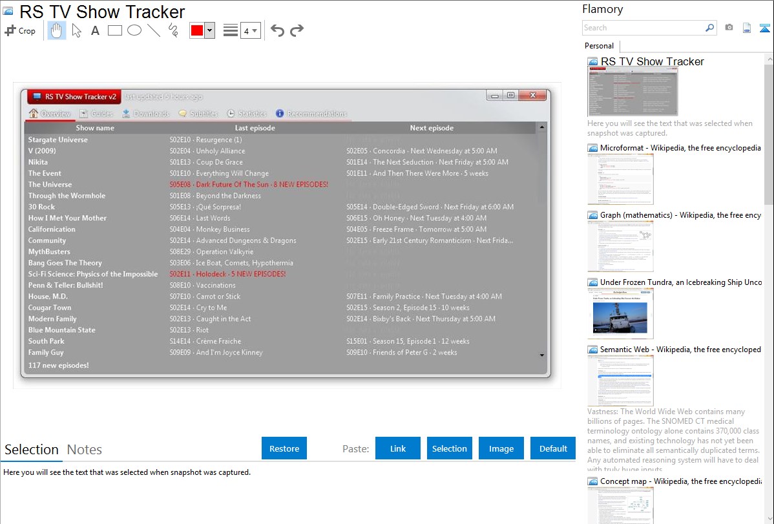The height and width of the screenshot is (524, 774).
Task: Switch to the Notes tab
Action: click(x=85, y=450)
